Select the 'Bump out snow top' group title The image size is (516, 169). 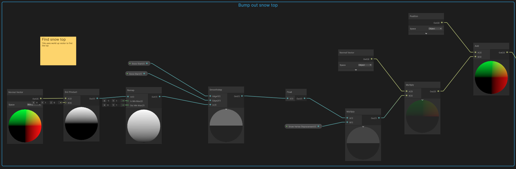pos(258,5)
